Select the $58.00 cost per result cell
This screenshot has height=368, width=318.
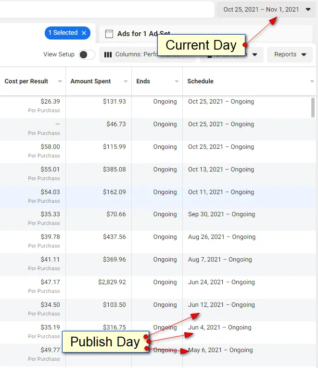50,147
